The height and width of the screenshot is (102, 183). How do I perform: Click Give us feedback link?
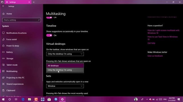pos(155,56)
